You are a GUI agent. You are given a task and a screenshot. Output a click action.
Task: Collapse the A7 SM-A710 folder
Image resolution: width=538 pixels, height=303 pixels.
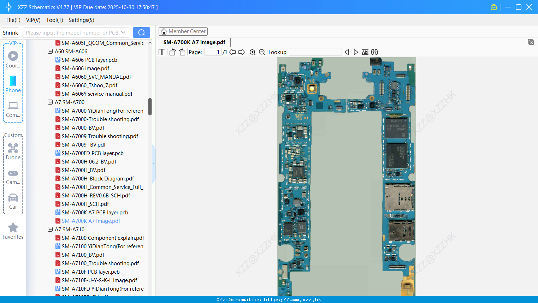(x=50, y=230)
